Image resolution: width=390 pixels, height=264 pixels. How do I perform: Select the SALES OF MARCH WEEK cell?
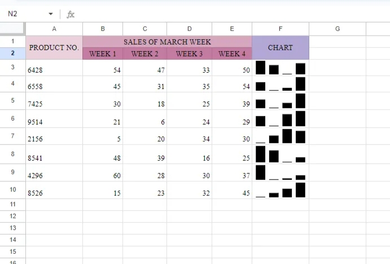pyautogui.click(x=167, y=42)
